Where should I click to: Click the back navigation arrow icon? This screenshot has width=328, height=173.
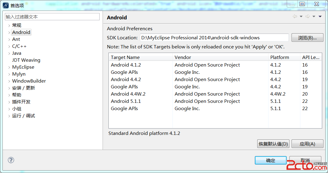click(295, 17)
